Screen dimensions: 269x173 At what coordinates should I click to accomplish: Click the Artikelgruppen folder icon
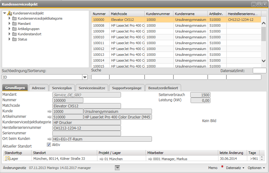[14, 29]
